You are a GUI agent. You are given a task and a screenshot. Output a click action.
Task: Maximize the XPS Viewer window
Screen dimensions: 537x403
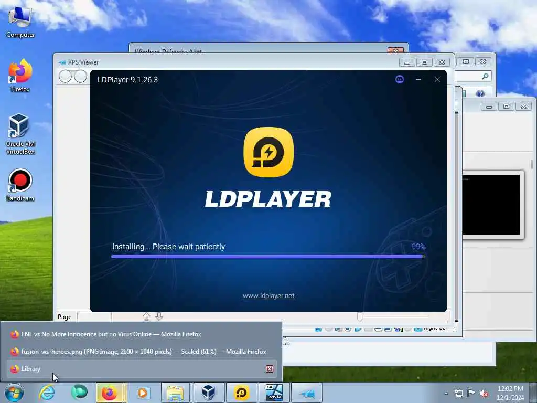point(424,62)
